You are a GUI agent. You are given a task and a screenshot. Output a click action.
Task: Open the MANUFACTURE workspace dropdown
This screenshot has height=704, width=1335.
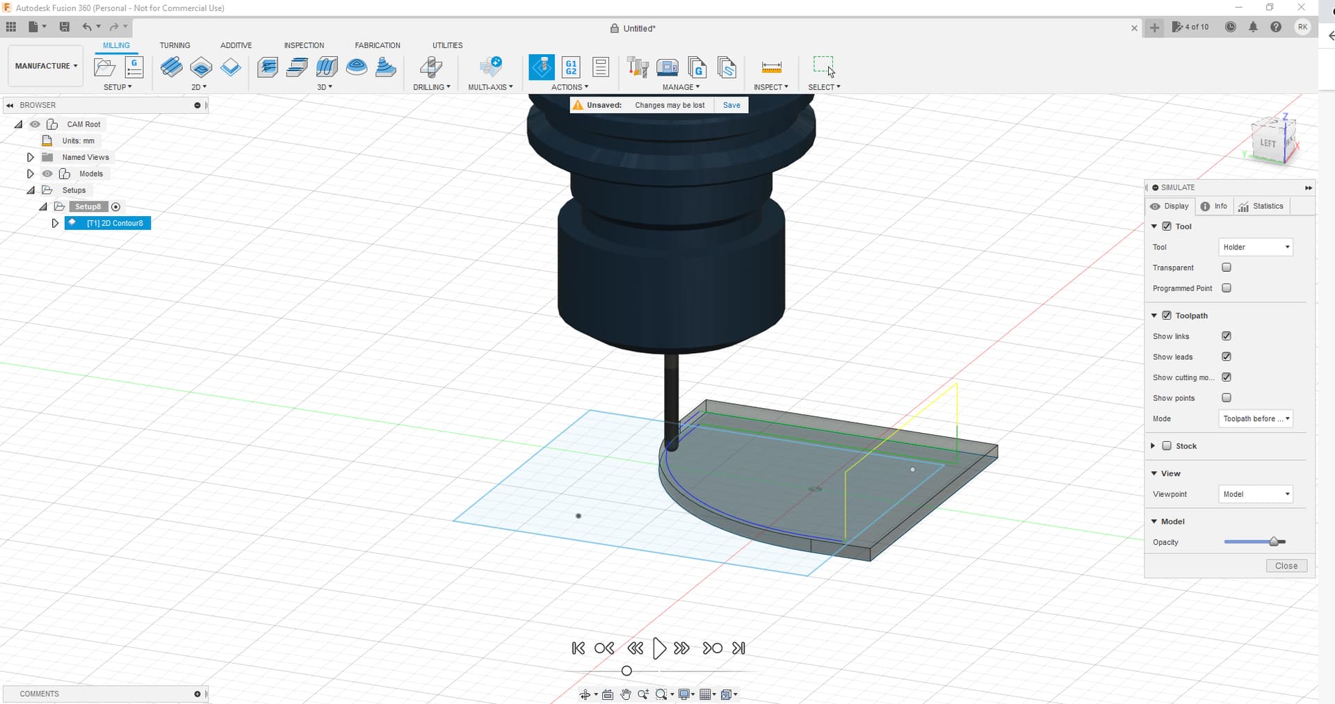point(46,66)
